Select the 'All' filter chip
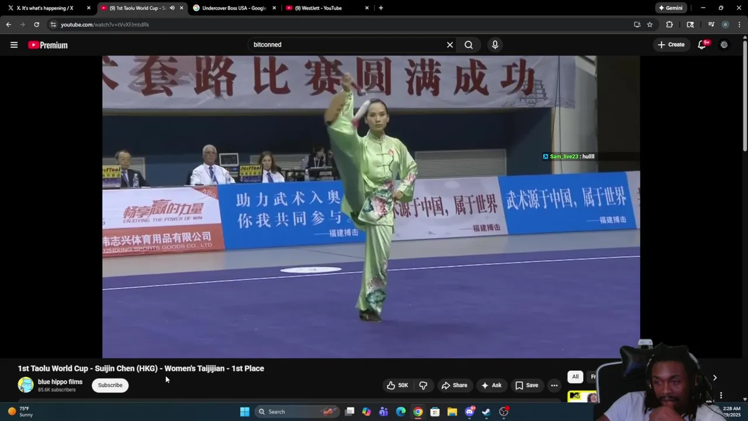 click(x=575, y=377)
